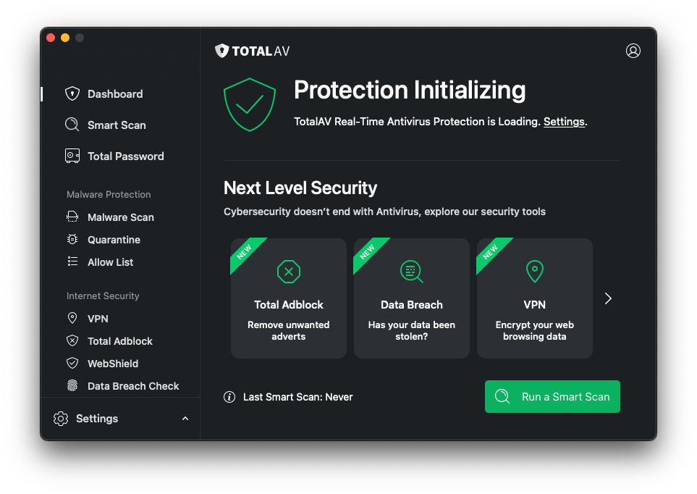Click the Settings gear icon
The height and width of the screenshot is (494, 697).
point(61,419)
